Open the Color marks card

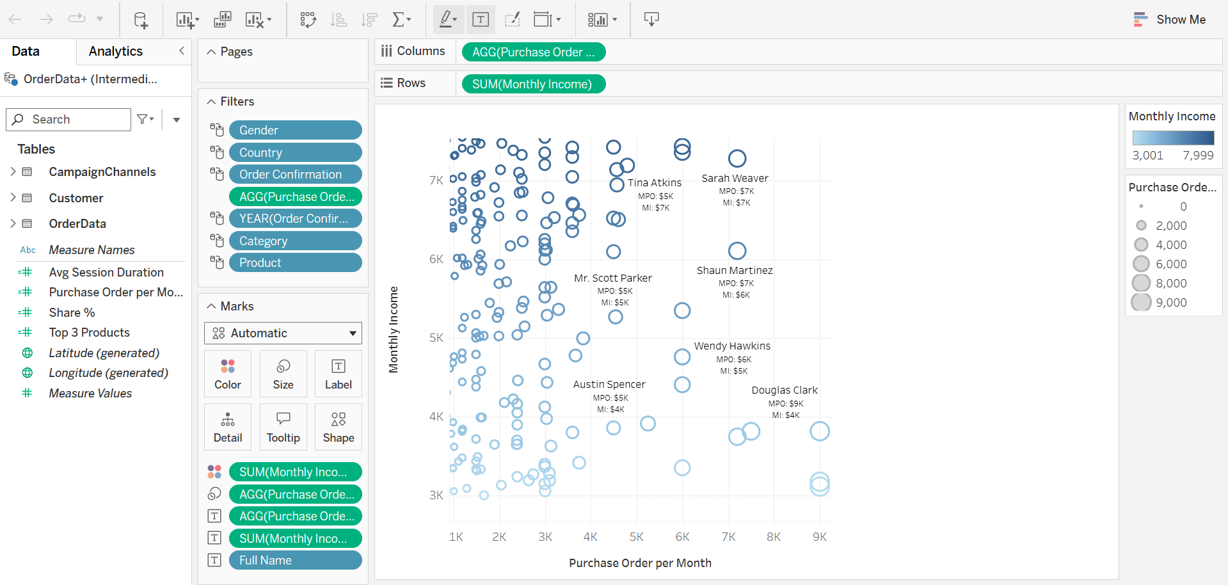click(x=228, y=374)
